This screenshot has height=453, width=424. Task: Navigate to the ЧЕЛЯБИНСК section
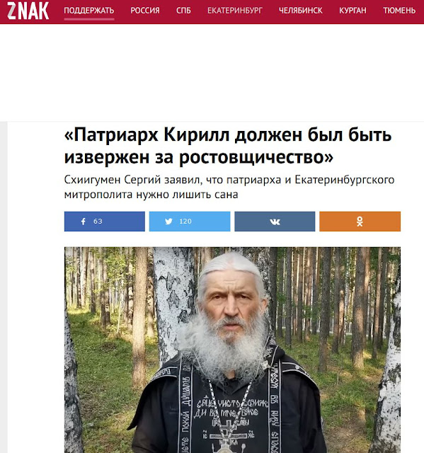pyautogui.click(x=301, y=11)
